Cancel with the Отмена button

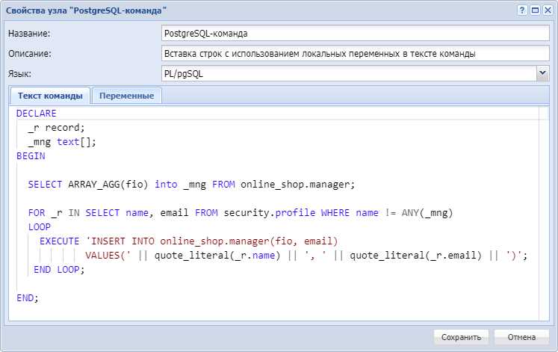click(521, 337)
